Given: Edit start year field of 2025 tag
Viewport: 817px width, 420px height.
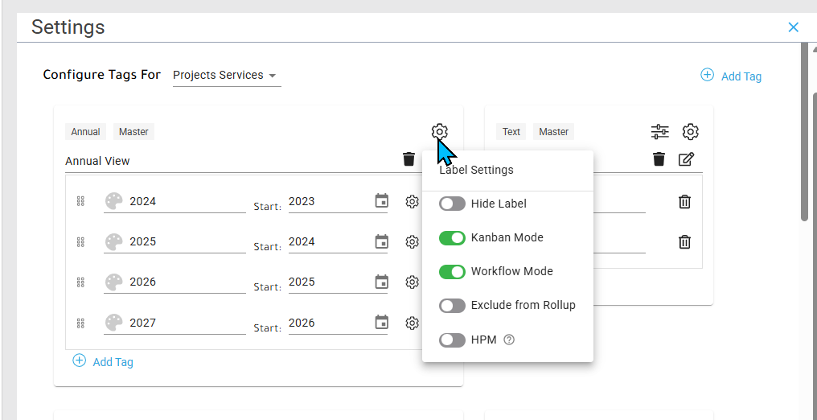Looking at the screenshot, I should (x=330, y=242).
